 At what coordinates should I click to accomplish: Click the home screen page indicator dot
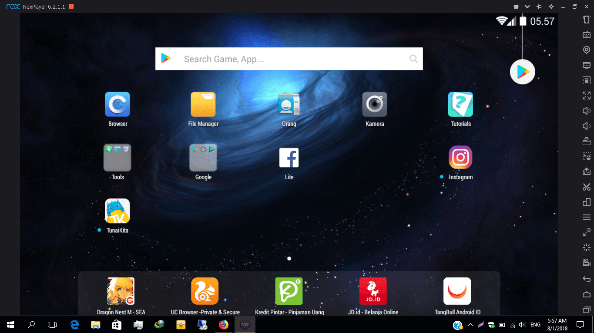coord(289,259)
